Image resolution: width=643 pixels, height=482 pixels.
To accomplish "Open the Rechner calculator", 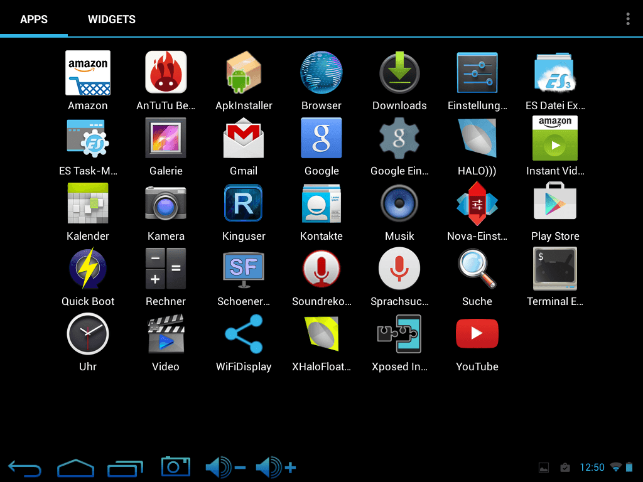I will pos(166,269).
